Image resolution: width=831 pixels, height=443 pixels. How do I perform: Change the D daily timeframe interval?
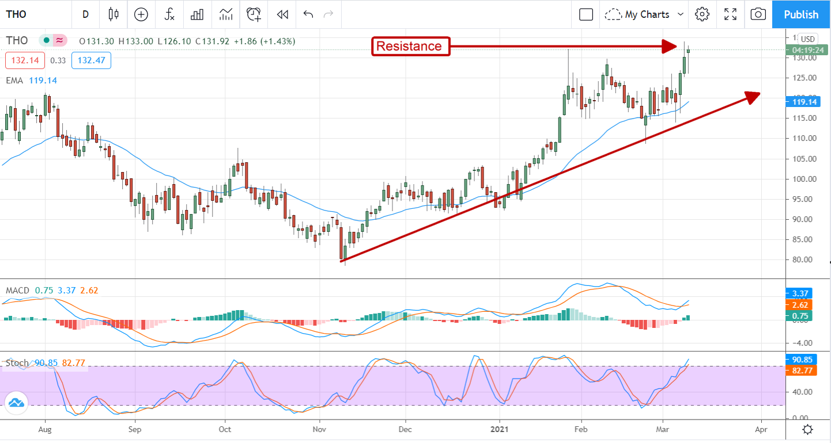86,14
